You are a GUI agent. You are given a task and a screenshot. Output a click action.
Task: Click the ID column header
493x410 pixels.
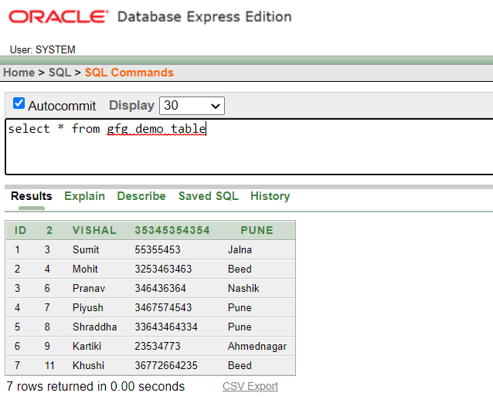pos(21,230)
